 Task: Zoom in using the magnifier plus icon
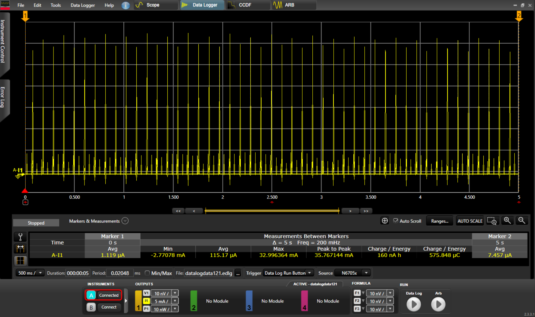507,221
